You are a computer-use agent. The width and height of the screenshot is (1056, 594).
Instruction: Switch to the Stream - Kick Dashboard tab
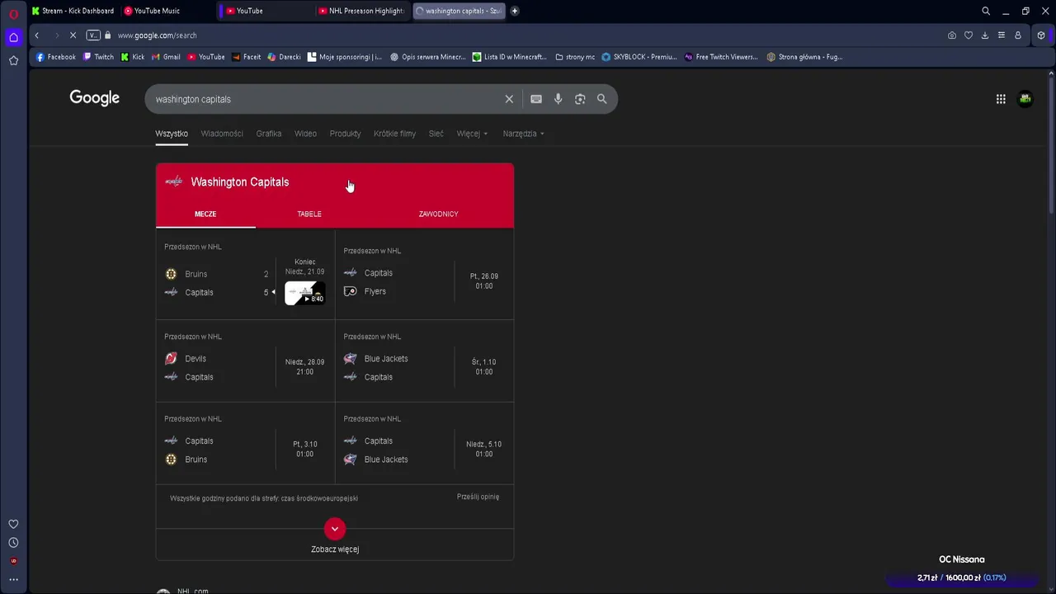pos(73,11)
